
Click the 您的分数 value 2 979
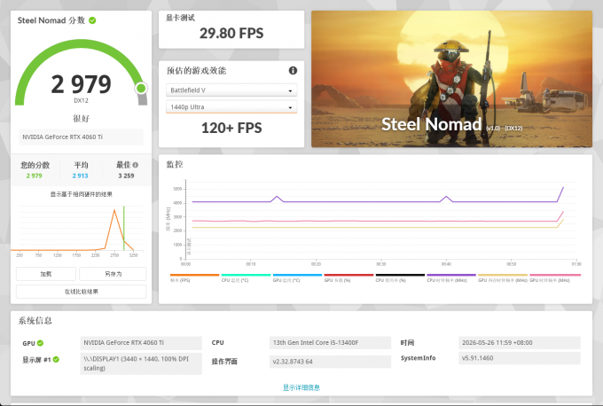coord(35,176)
